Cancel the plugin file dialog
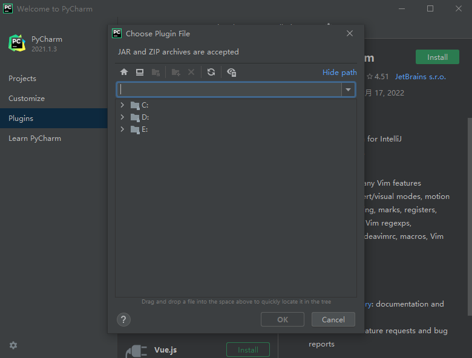Screen dimensions: 472x358 click(x=333, y=319)
